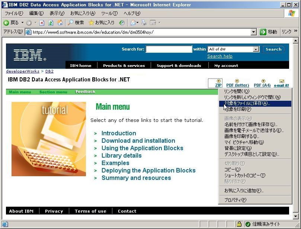The image size is (301, 229).
Task: Open the Search help link
Action: 220,56
